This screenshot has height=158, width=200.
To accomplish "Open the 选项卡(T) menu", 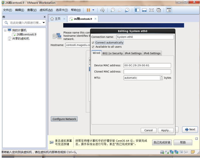I will (x=62, y=10).
